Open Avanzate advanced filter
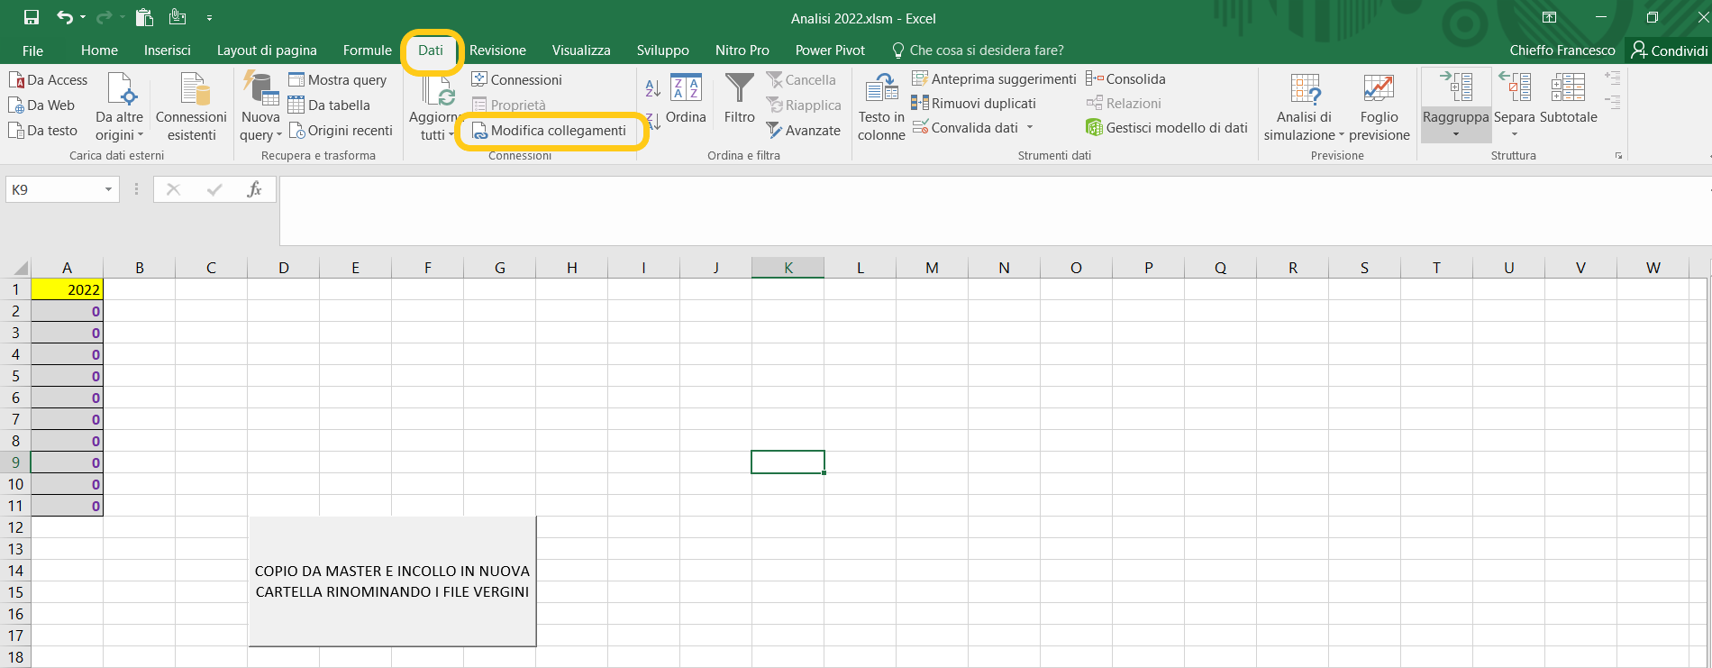 (804, 131)
